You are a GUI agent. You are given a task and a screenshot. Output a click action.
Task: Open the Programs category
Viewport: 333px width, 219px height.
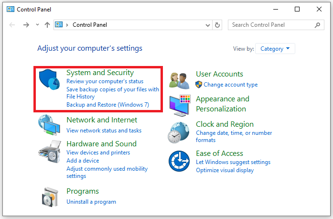click(83, 191)
